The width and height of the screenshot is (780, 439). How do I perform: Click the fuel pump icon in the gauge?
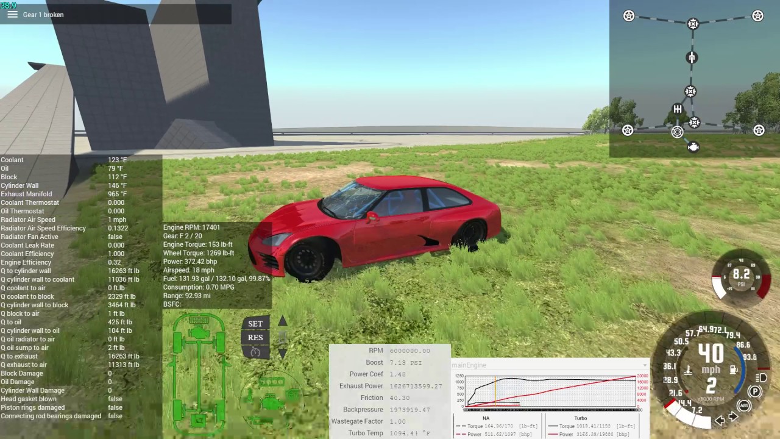pos(734,369)
